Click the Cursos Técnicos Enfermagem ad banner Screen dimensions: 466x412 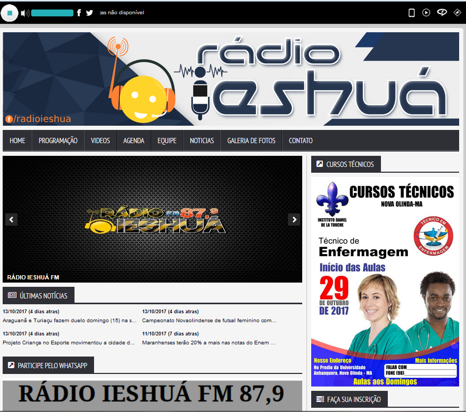tap(385, 282)
